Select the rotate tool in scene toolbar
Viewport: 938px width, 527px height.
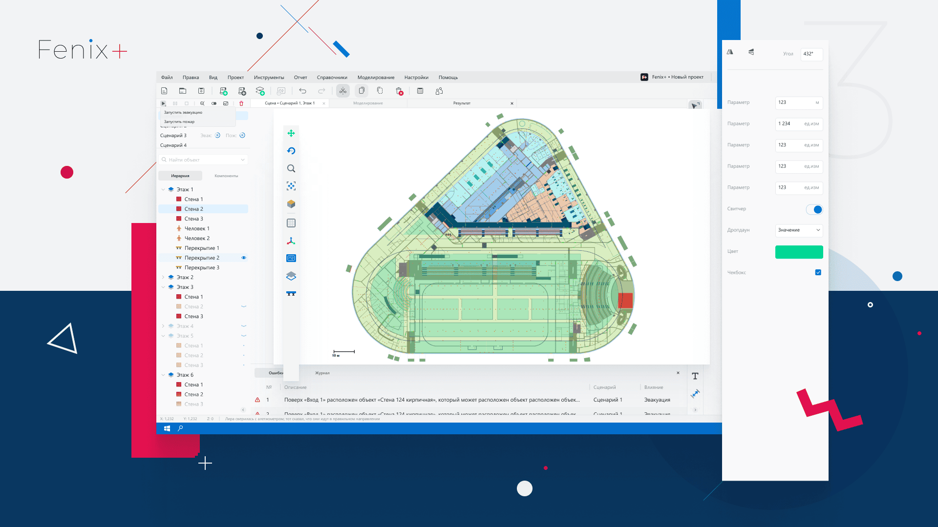[x=291, y=151]
